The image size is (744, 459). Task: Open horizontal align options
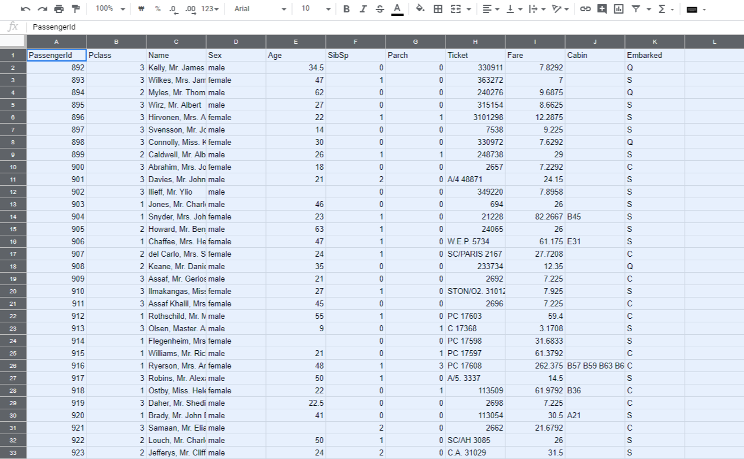click(490, 9)
